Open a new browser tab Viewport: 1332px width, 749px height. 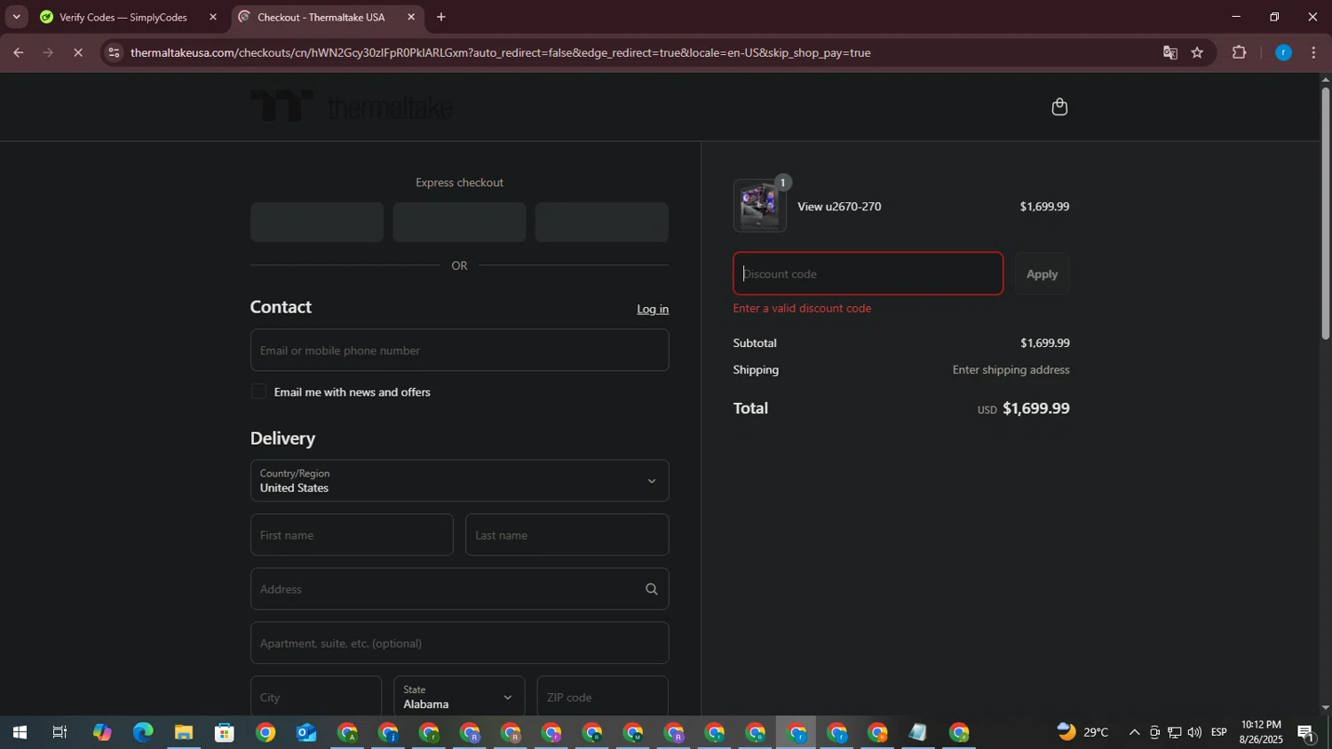[441, 17]
